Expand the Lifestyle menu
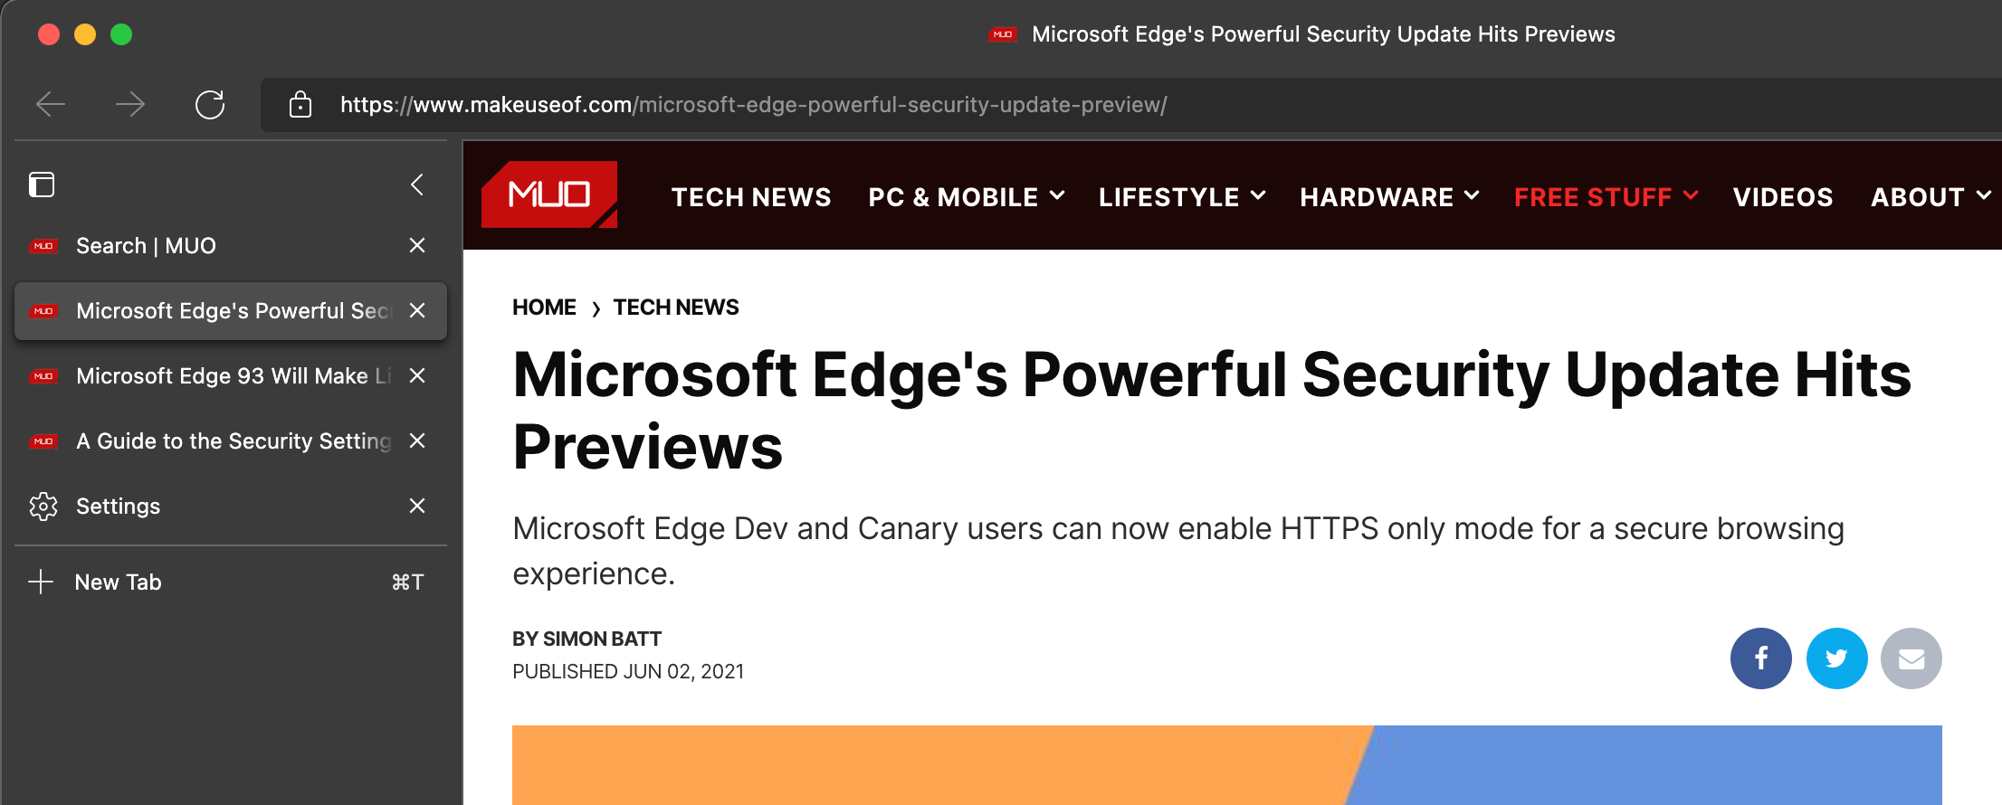Screen dimensions: 2002x805 click(1181, 197)
